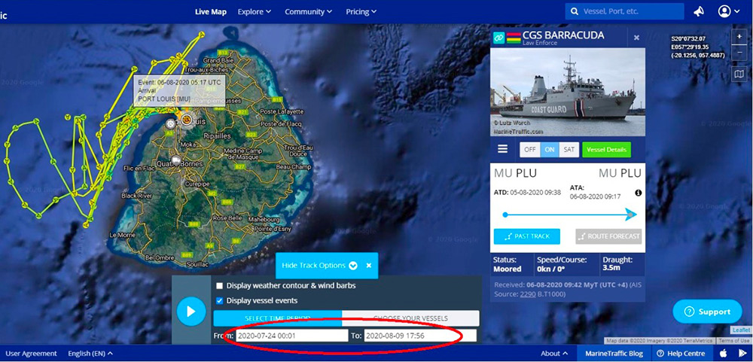Open the Community dropdown menu
Viewport: 753px width, 362px height.
[x=309, y=11]
